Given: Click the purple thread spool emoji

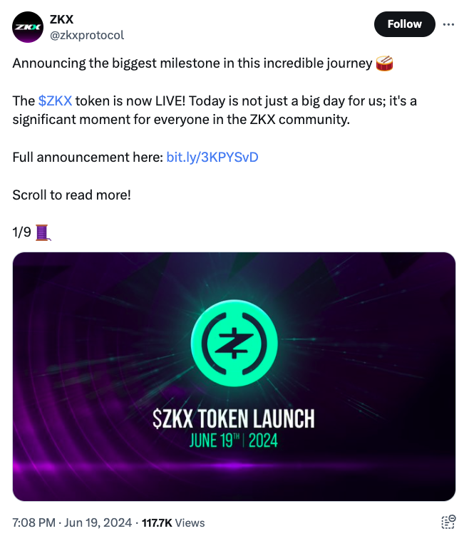Looking at the screenshot, I should 43,232.
